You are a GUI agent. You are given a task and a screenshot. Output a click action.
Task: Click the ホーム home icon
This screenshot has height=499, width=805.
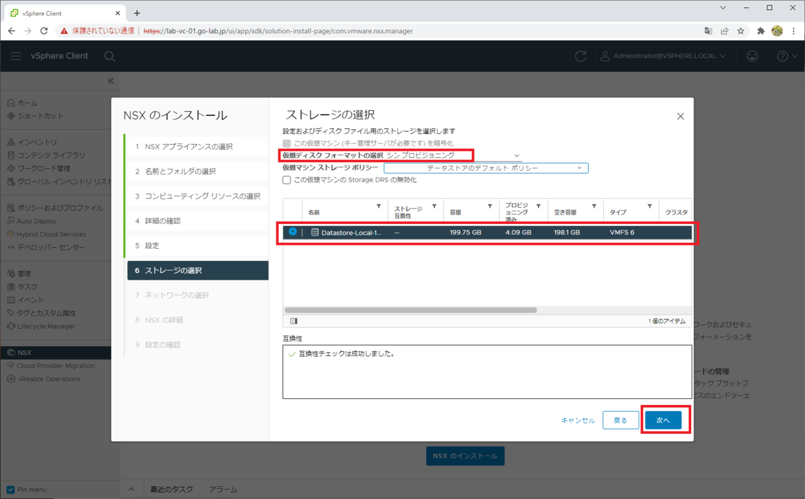pyautogui.click(x=11, y=103)
